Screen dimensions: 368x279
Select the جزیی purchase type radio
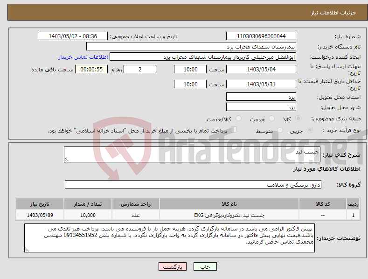(x=310, y=130)
